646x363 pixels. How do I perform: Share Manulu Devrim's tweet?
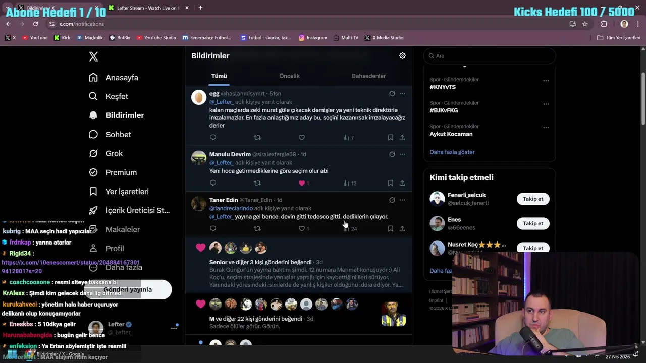[402, 183]
